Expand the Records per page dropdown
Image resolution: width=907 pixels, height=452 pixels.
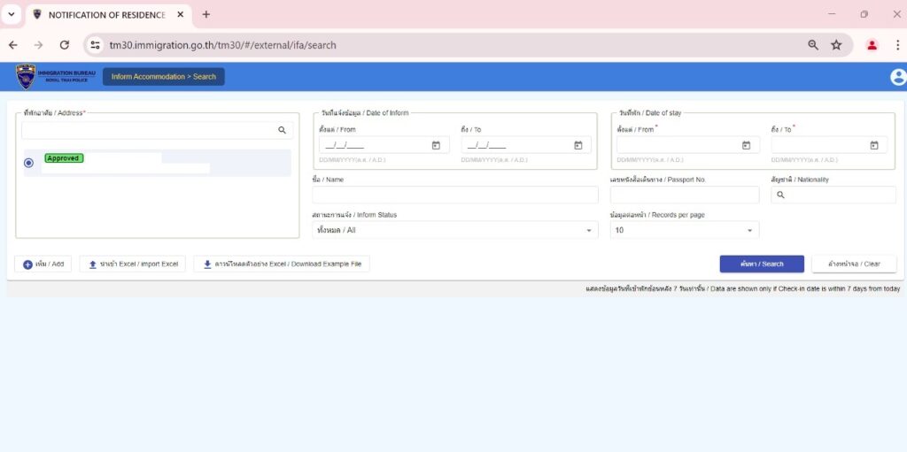(x=685, y=230)
